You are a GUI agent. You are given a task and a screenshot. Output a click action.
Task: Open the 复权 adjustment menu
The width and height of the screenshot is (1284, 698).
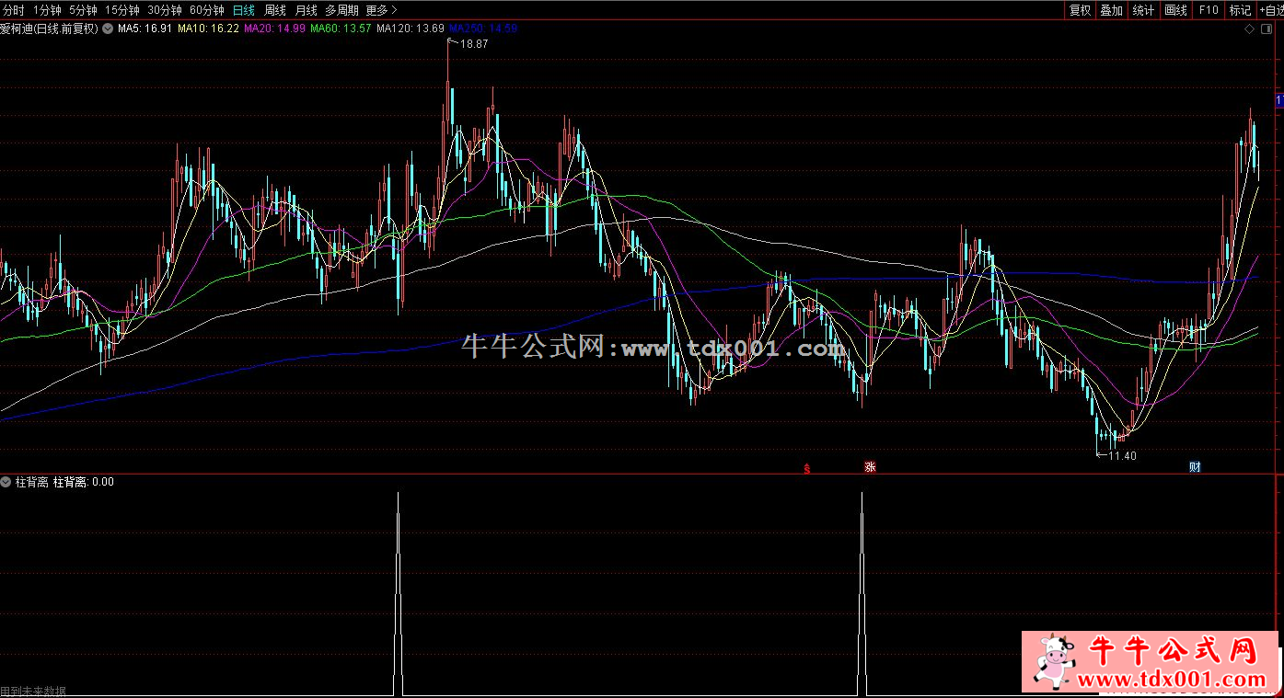1080,10
